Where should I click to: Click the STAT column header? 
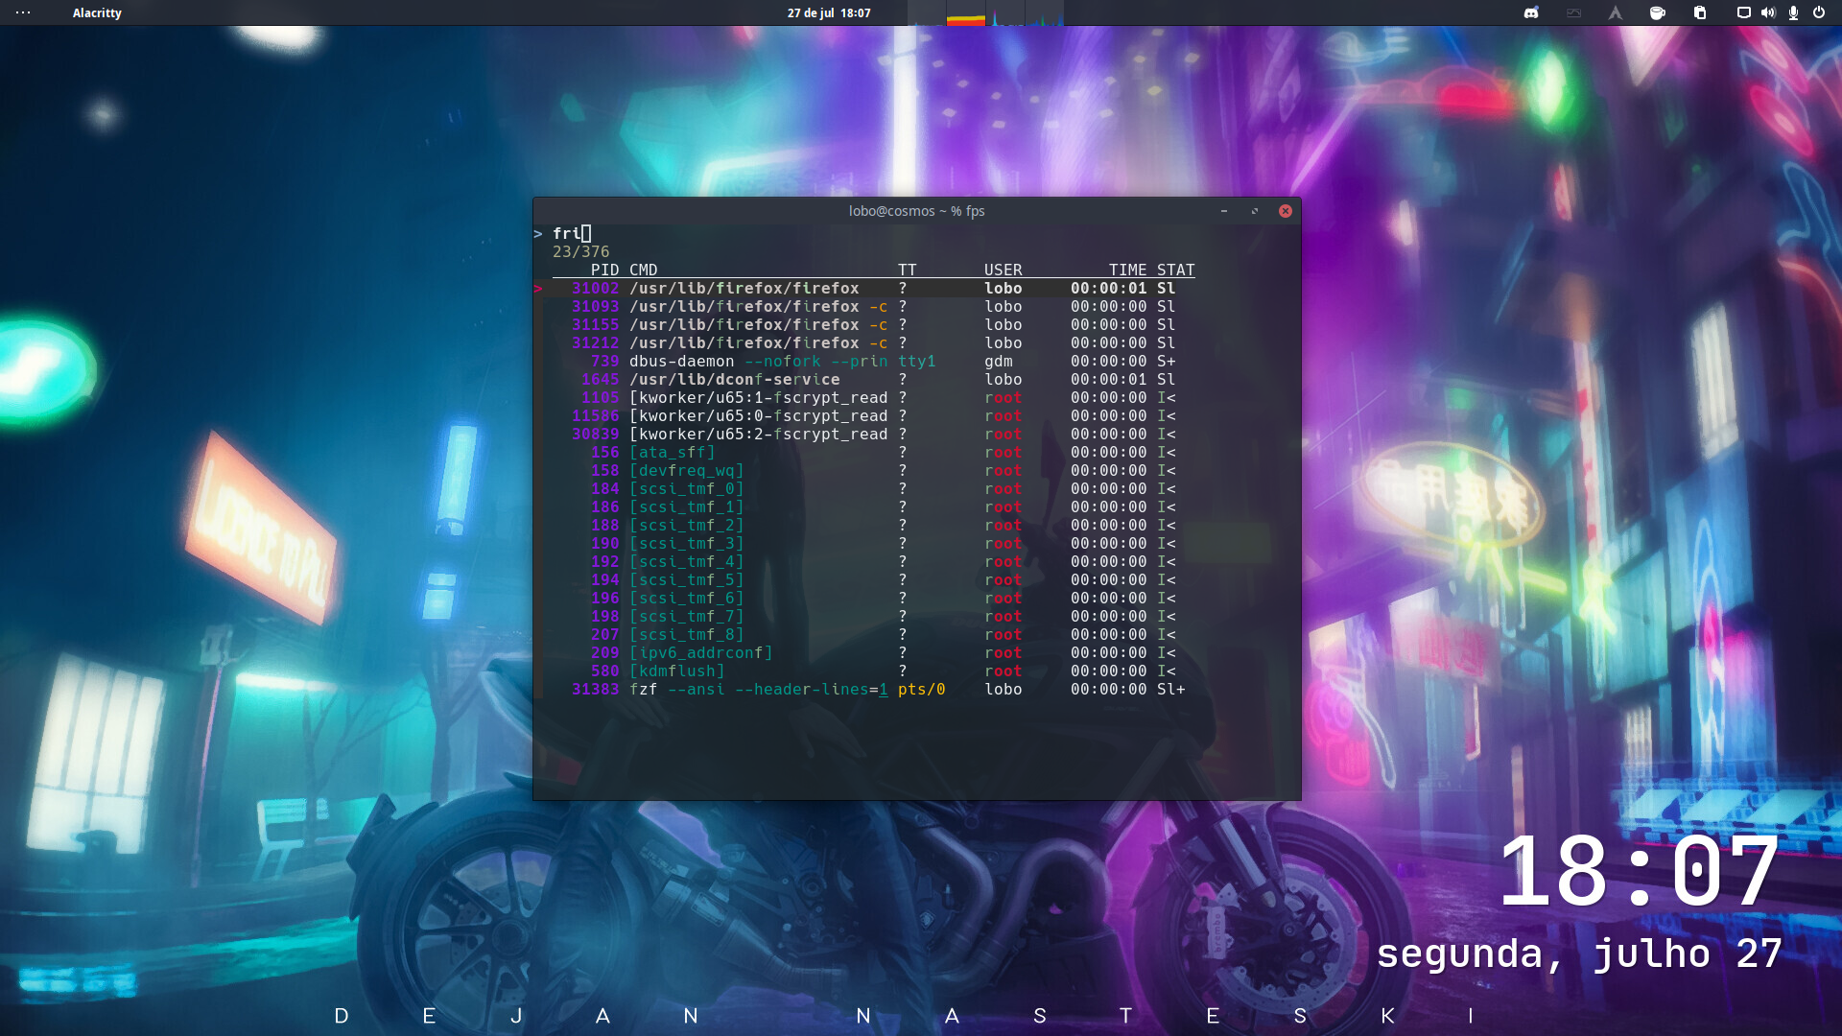click(x=1175, y=270)
